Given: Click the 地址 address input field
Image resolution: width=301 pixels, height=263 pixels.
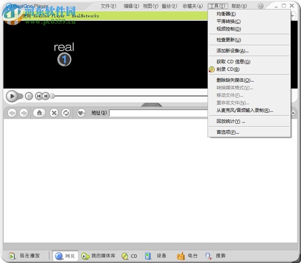Looking at the screenshot, I should click(x=159, y=113).
